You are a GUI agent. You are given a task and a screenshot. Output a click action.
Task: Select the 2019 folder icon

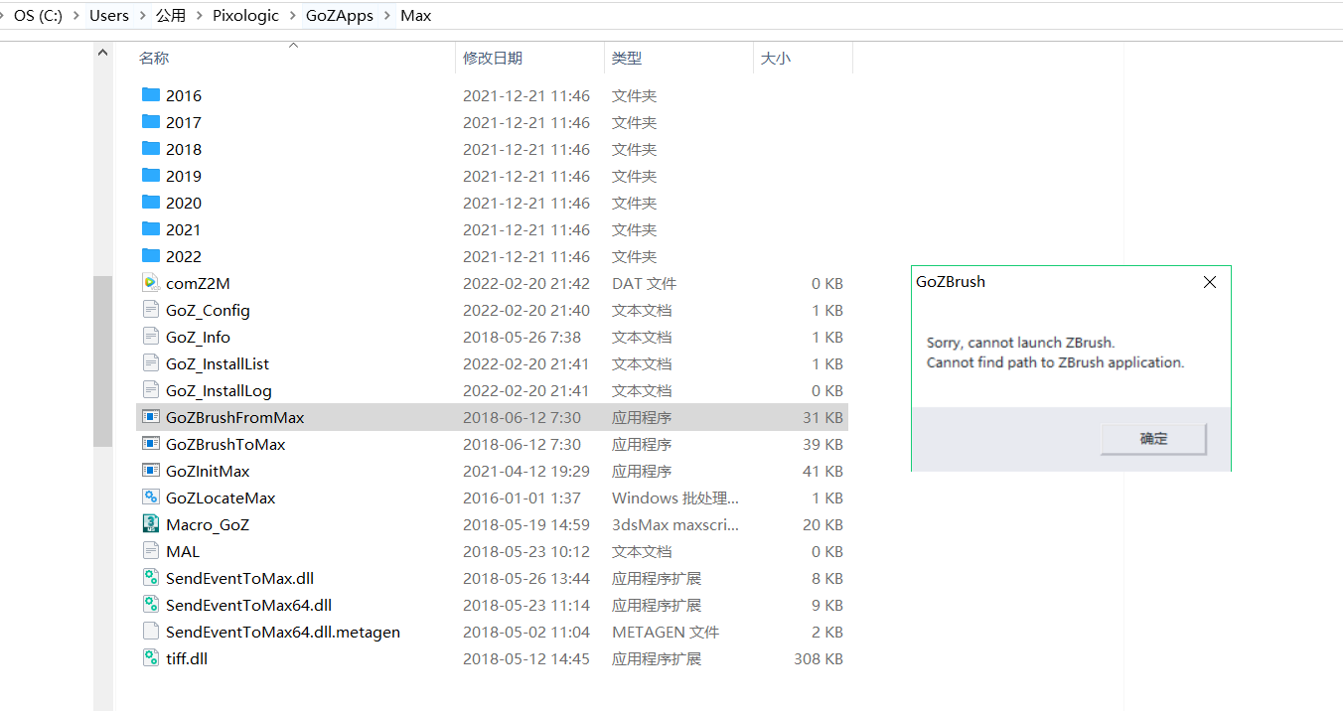pos(151,176)
